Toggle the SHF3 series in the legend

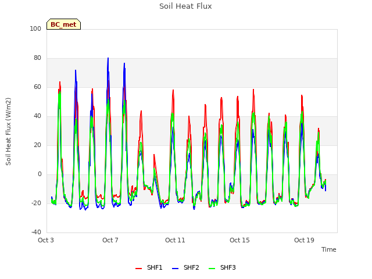(x=222, y=267)
